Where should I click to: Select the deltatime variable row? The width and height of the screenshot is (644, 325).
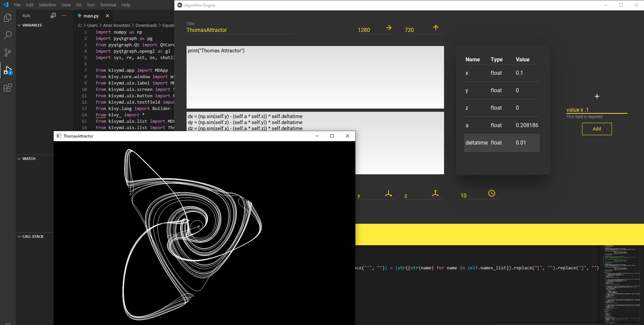coord(502,143)
